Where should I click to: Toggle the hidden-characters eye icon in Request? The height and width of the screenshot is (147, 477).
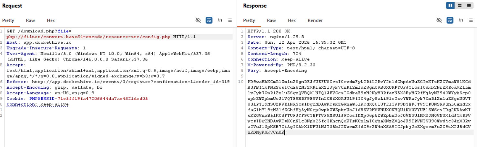pos(198,20)
